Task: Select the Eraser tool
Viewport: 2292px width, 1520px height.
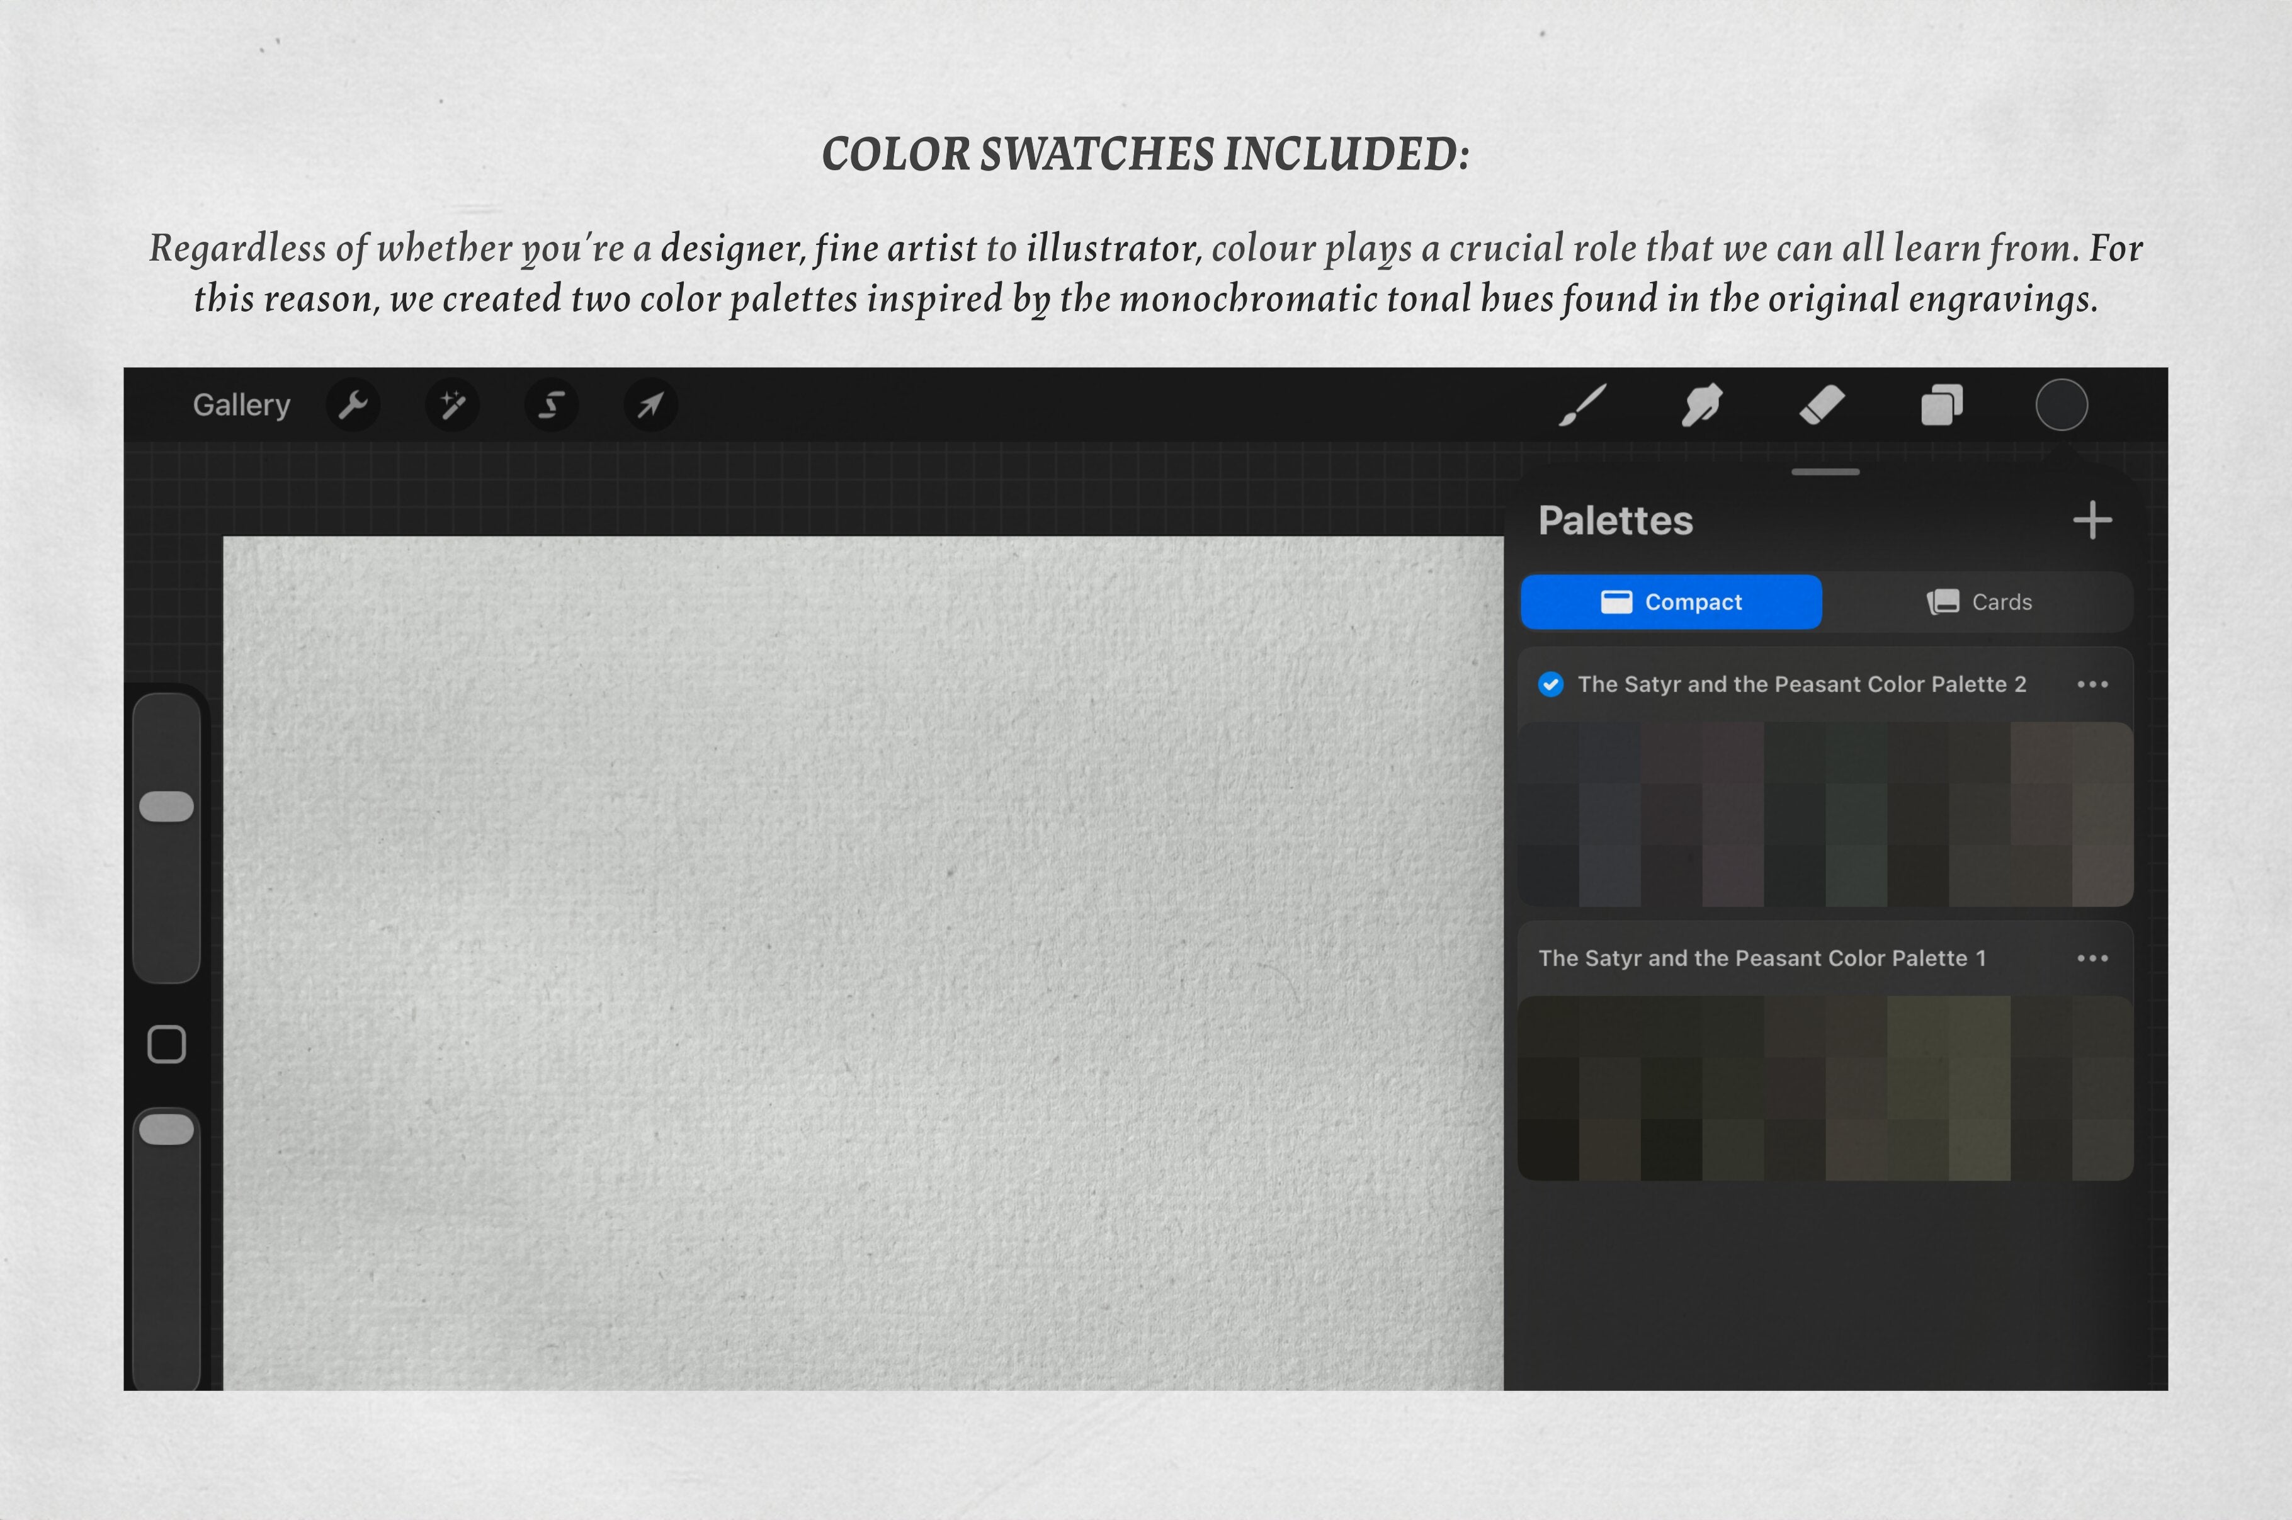Action: click(x=1822, y=406)
